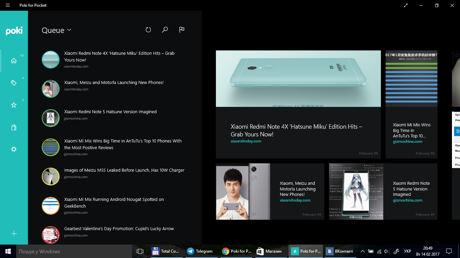Open volume control in system tray
Viewport: 460px width, 258px height.
click(387, 251)
